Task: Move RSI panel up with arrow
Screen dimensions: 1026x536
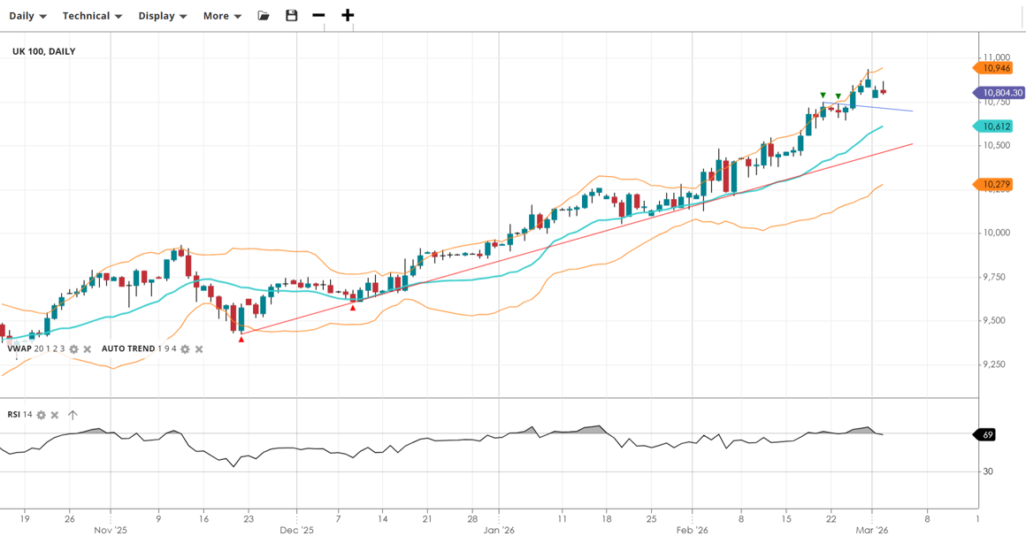Action: [x=73, y=415]
